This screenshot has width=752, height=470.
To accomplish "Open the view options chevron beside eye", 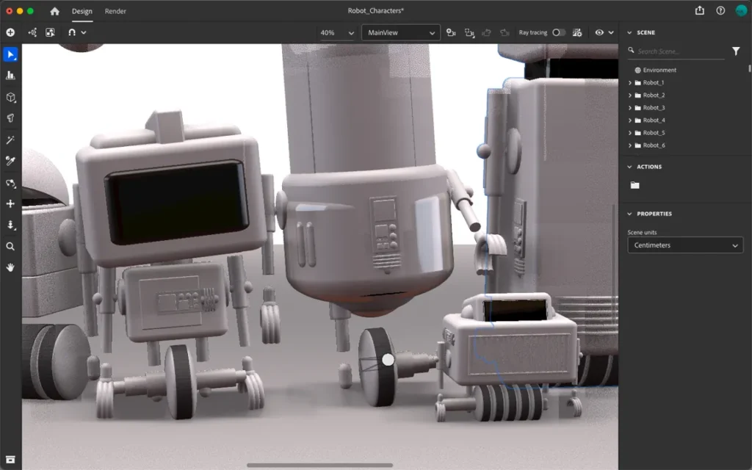I will click(611, 32).
